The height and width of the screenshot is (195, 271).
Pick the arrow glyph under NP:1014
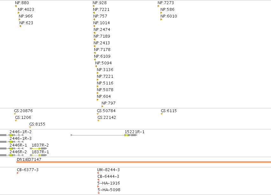(94, 26)
